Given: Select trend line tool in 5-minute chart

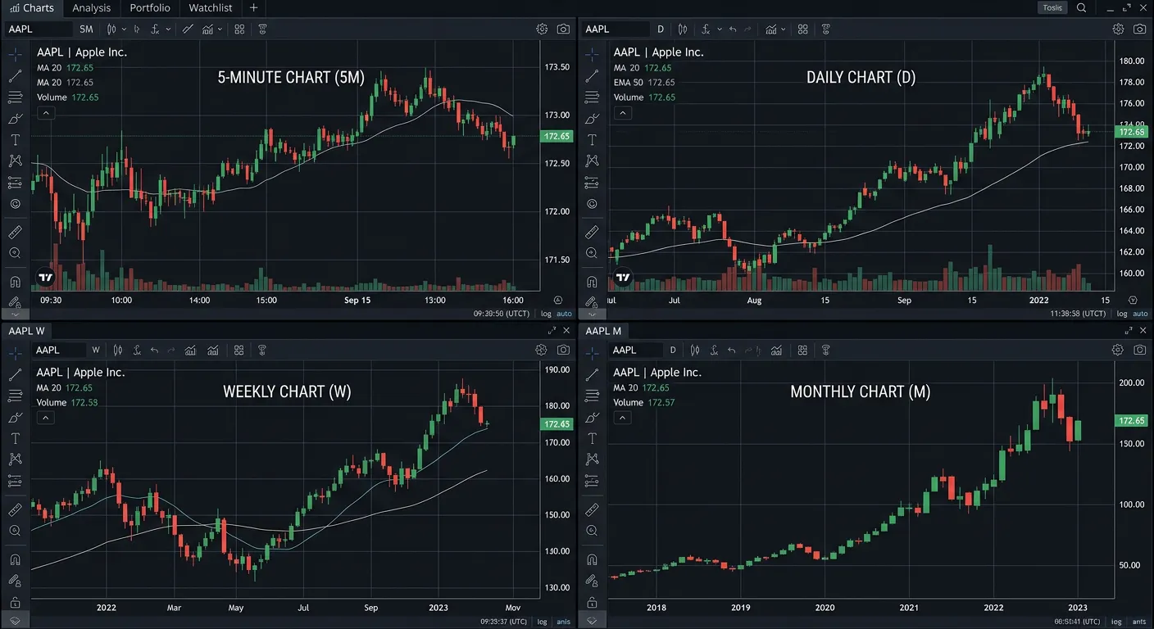Looking at the screenshot, I should coord(16,76).
